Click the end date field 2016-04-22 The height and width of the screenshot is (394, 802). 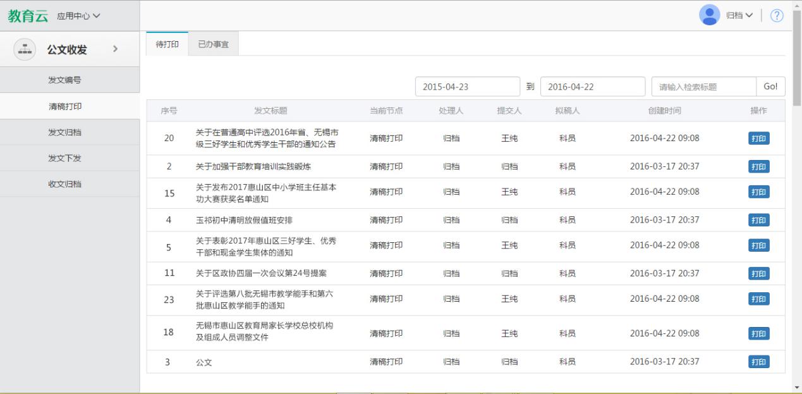(592, 87)
